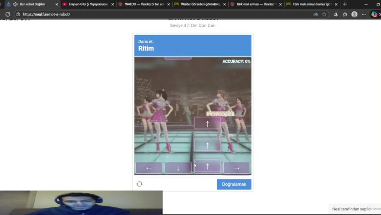The width and height of the screenshot is (381, 215).
Task: Add this page to favorites star
Action: pos(324,14)
